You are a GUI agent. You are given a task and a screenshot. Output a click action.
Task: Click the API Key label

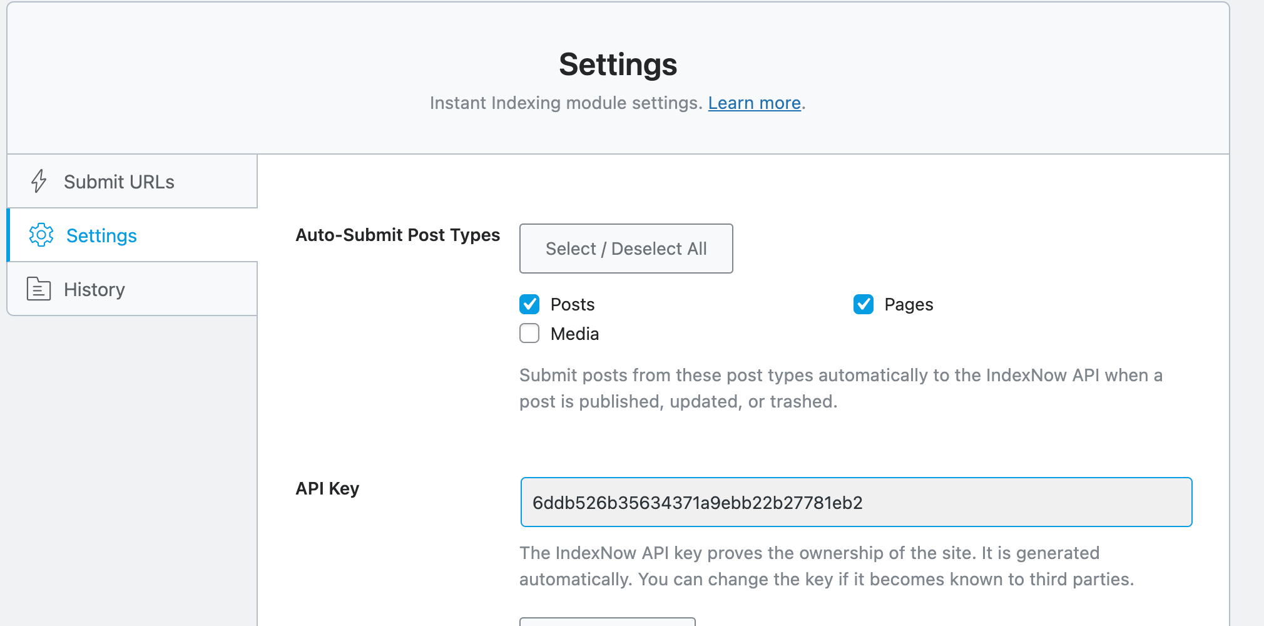coord(327,488)
